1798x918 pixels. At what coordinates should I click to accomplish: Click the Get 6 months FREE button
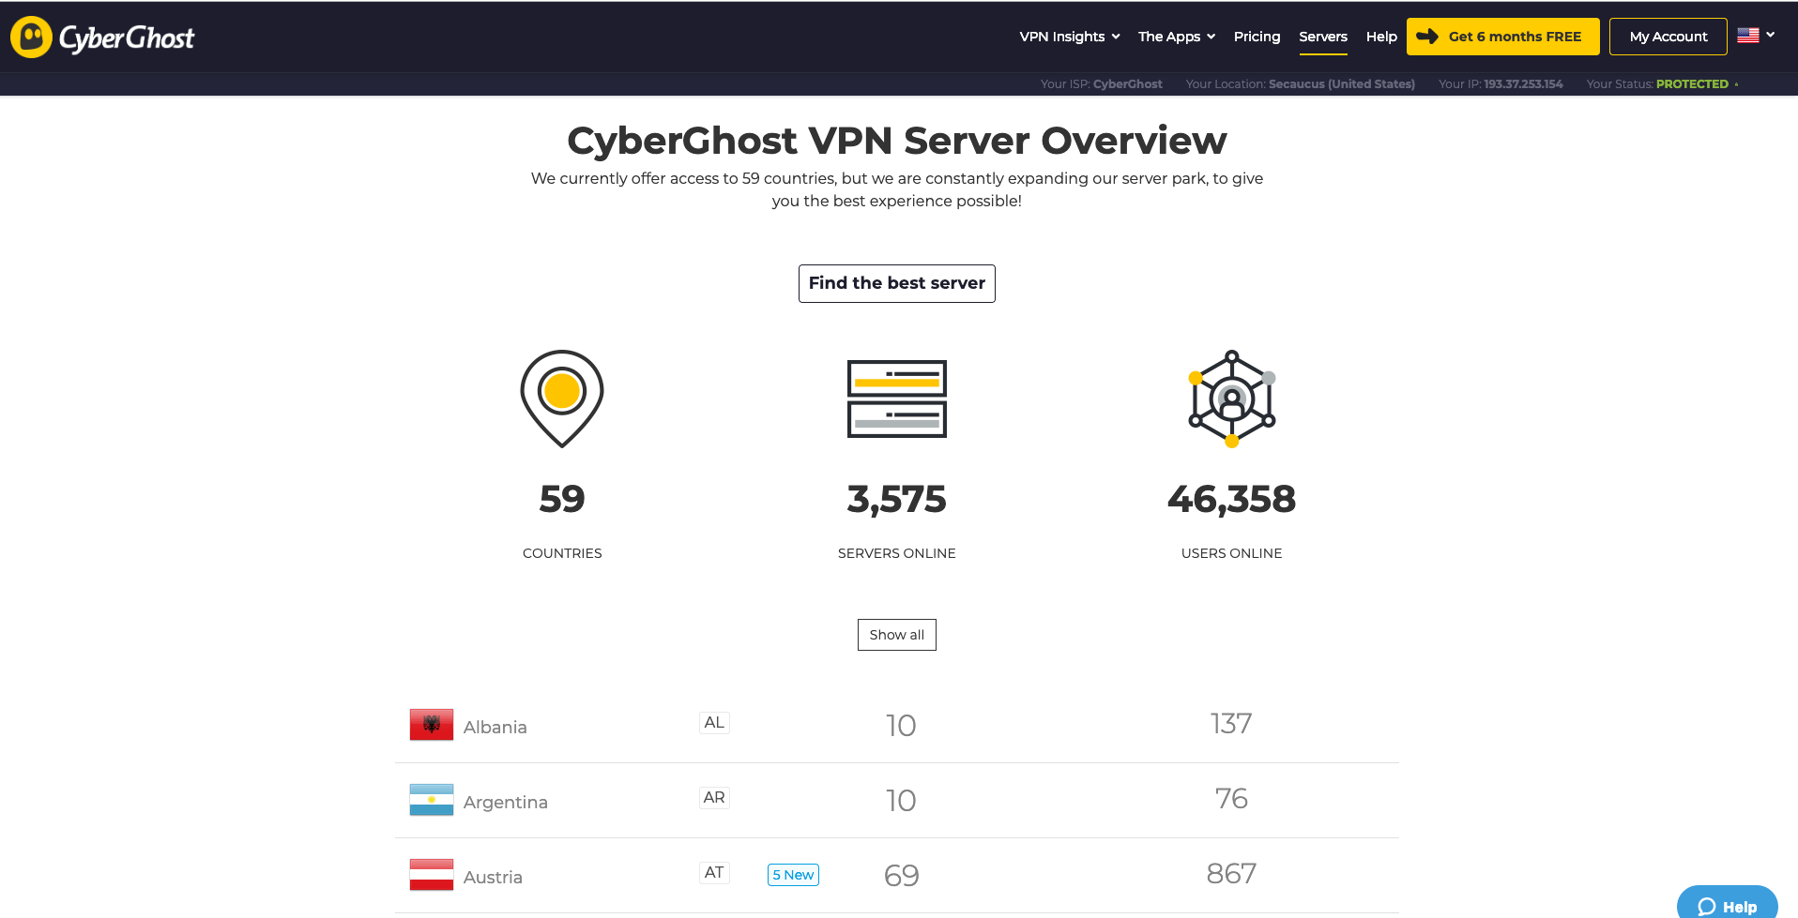tap(1502, 37)
